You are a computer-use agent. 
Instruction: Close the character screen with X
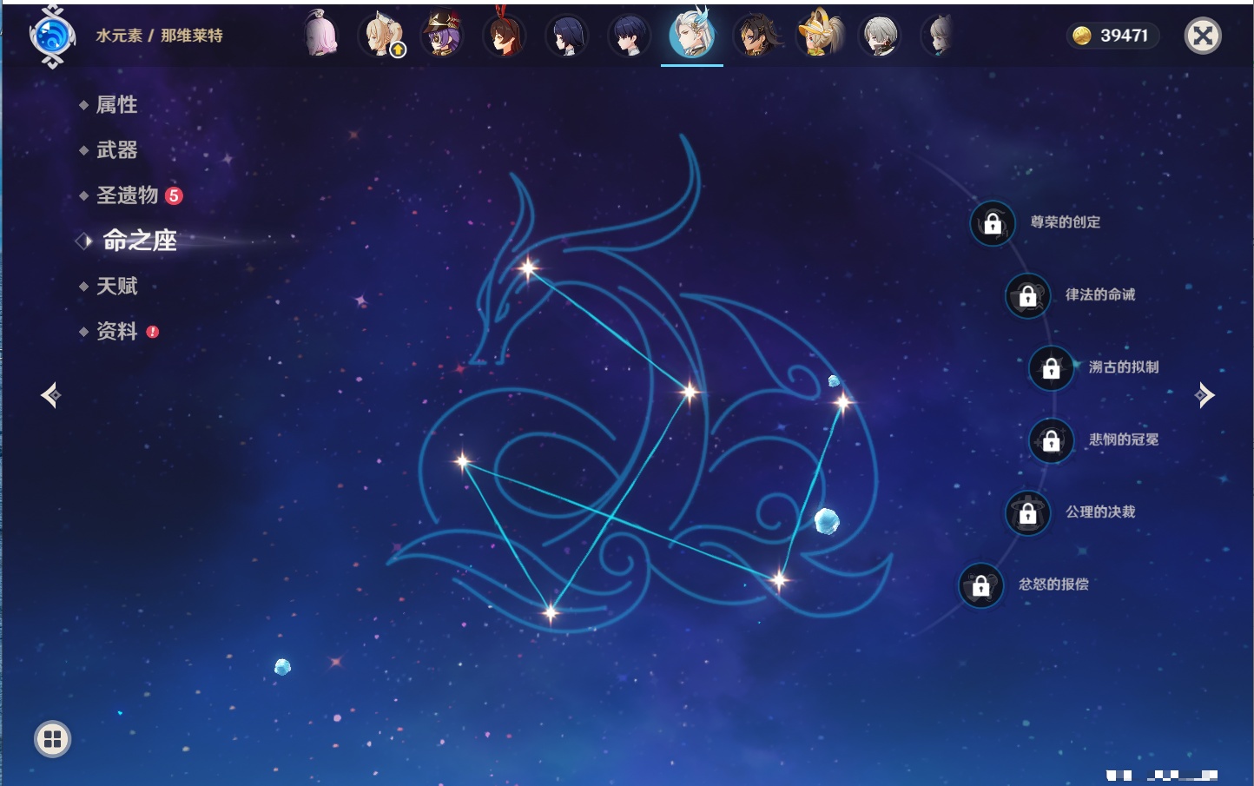tap(1203, 36)
